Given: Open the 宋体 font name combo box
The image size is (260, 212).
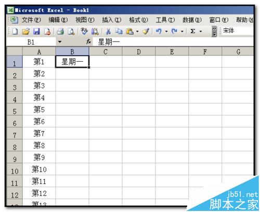Looking at the screenshot, I should click(237, 31).
